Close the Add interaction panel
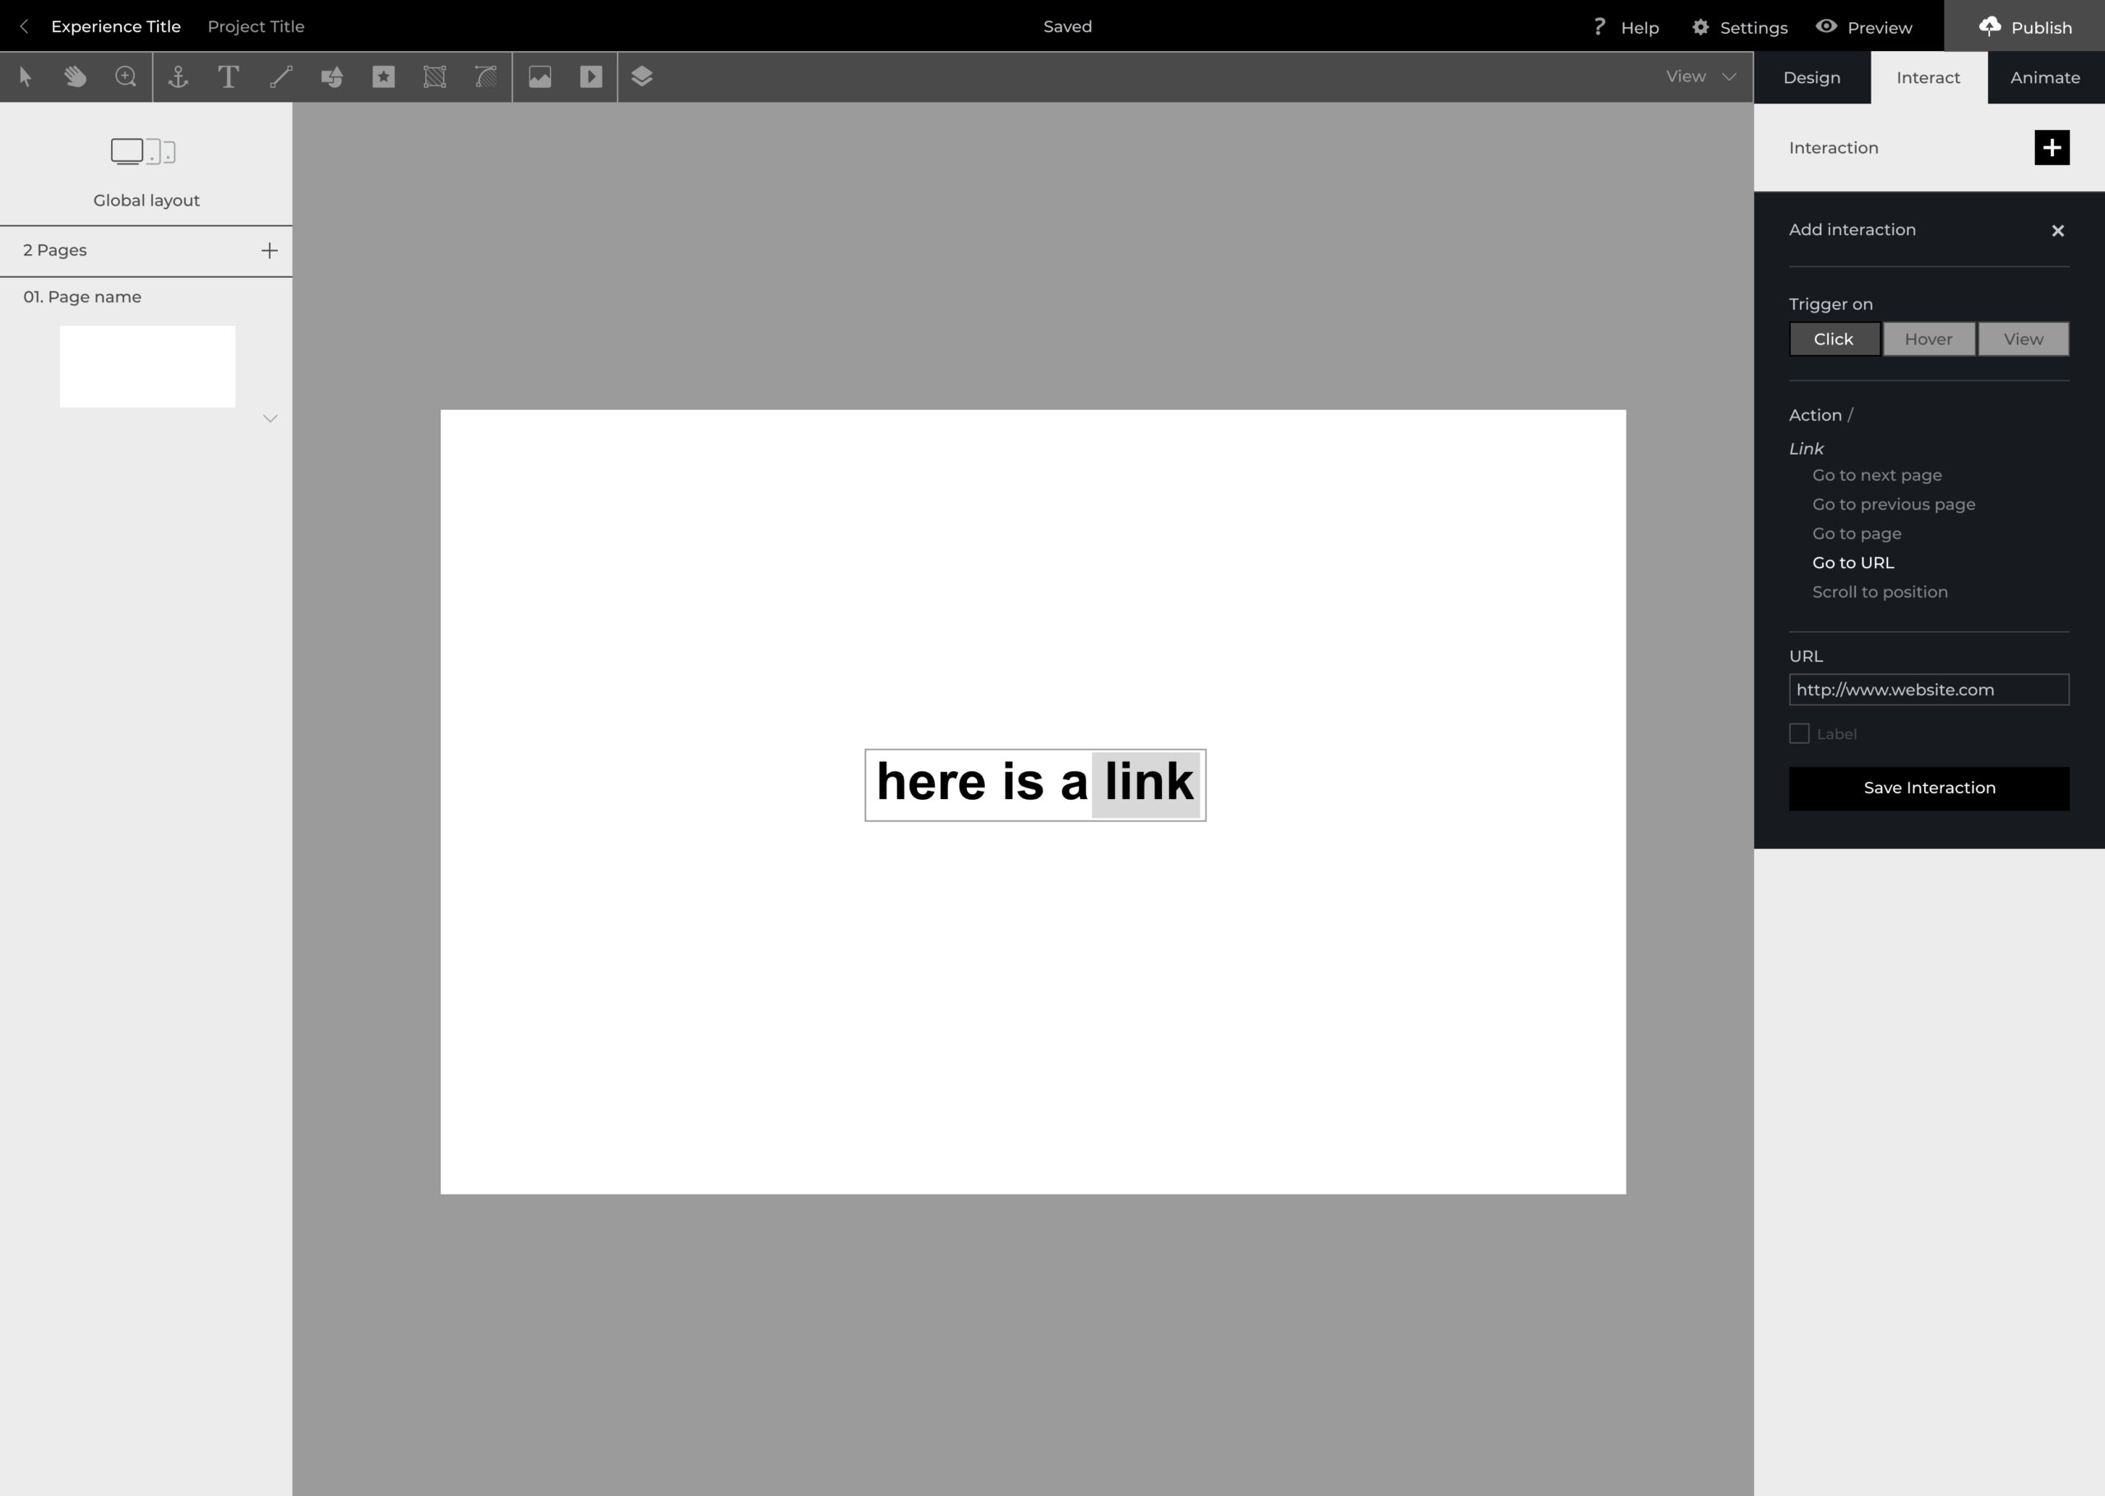This screenshot has width=2105, height=1496. click(x=2057, y=230)
